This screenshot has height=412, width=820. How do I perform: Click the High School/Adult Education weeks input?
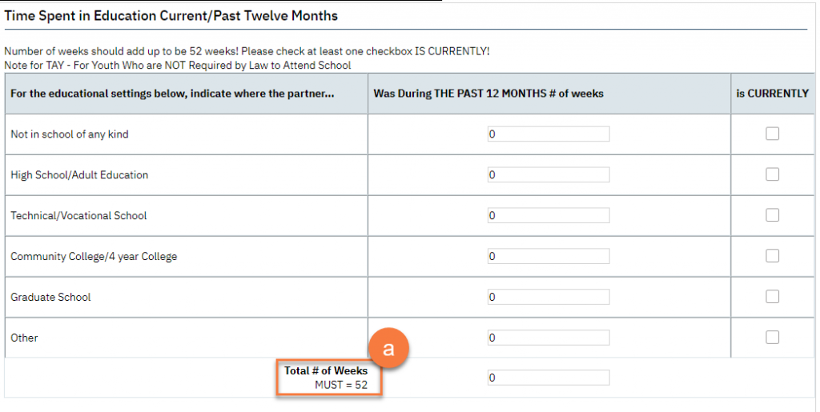[549, 174]
